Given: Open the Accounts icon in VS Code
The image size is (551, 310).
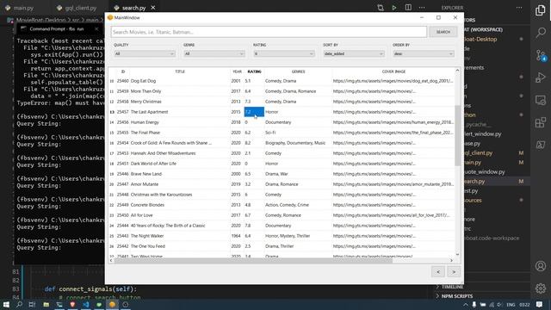Looking at the screenshot, I should pyautogui.click(x=541, y=266).
